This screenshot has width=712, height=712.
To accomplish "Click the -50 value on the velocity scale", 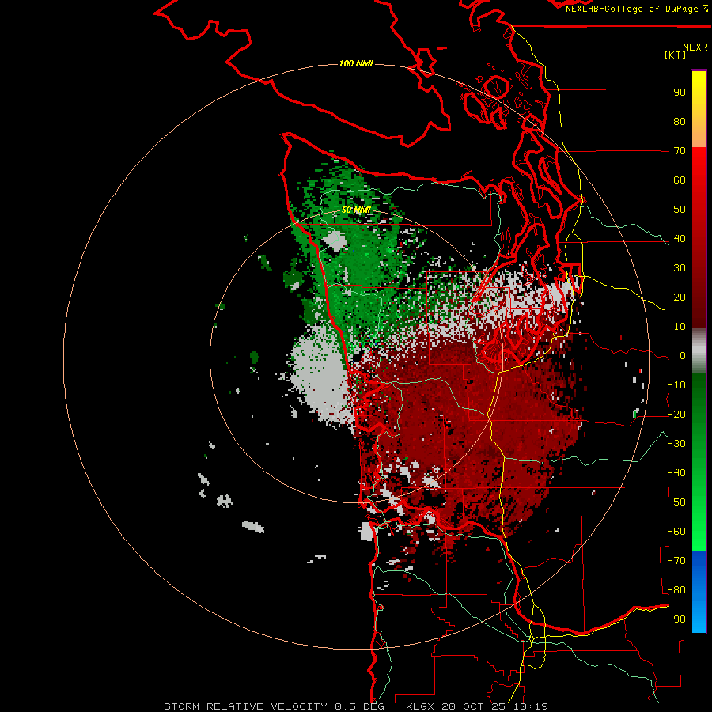I will tap(676, 502).
